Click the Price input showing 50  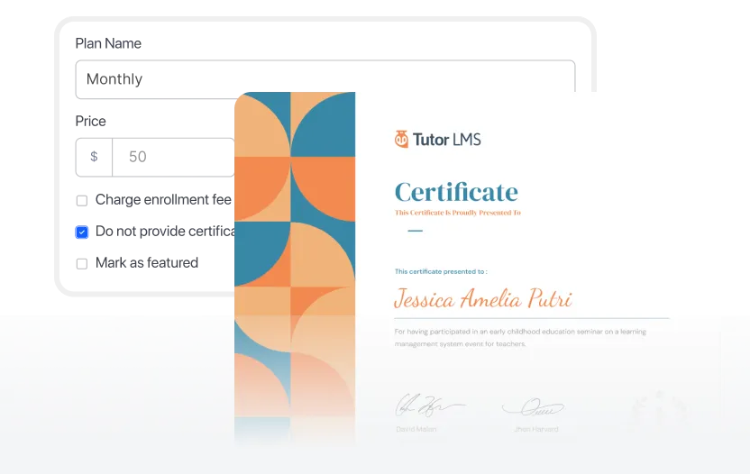click(174, 158)
